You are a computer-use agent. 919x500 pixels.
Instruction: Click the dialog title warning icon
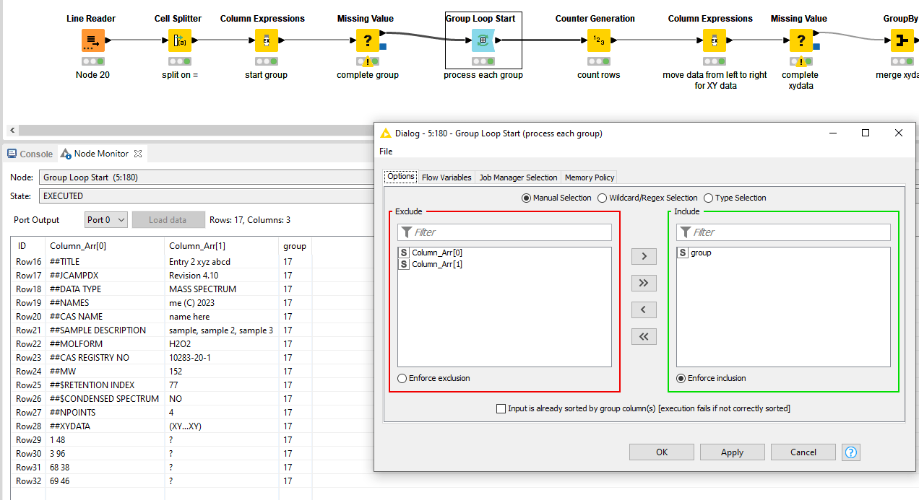[x=386, y=133]
